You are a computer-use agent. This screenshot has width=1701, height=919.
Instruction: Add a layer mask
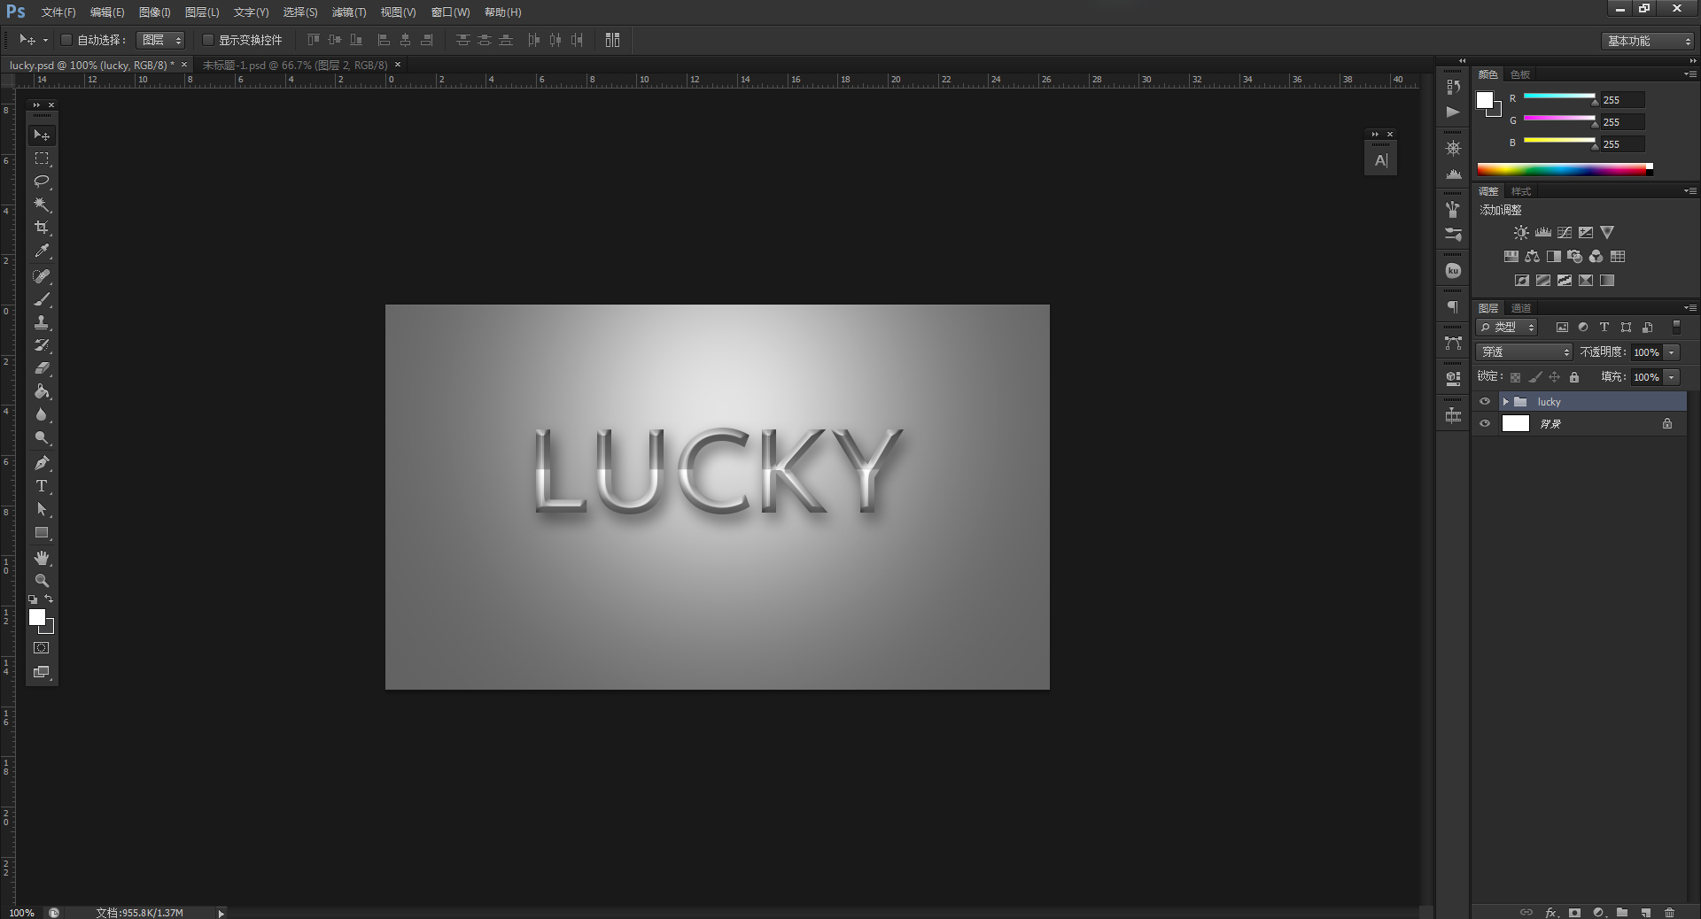click(x=1574, y=912)
